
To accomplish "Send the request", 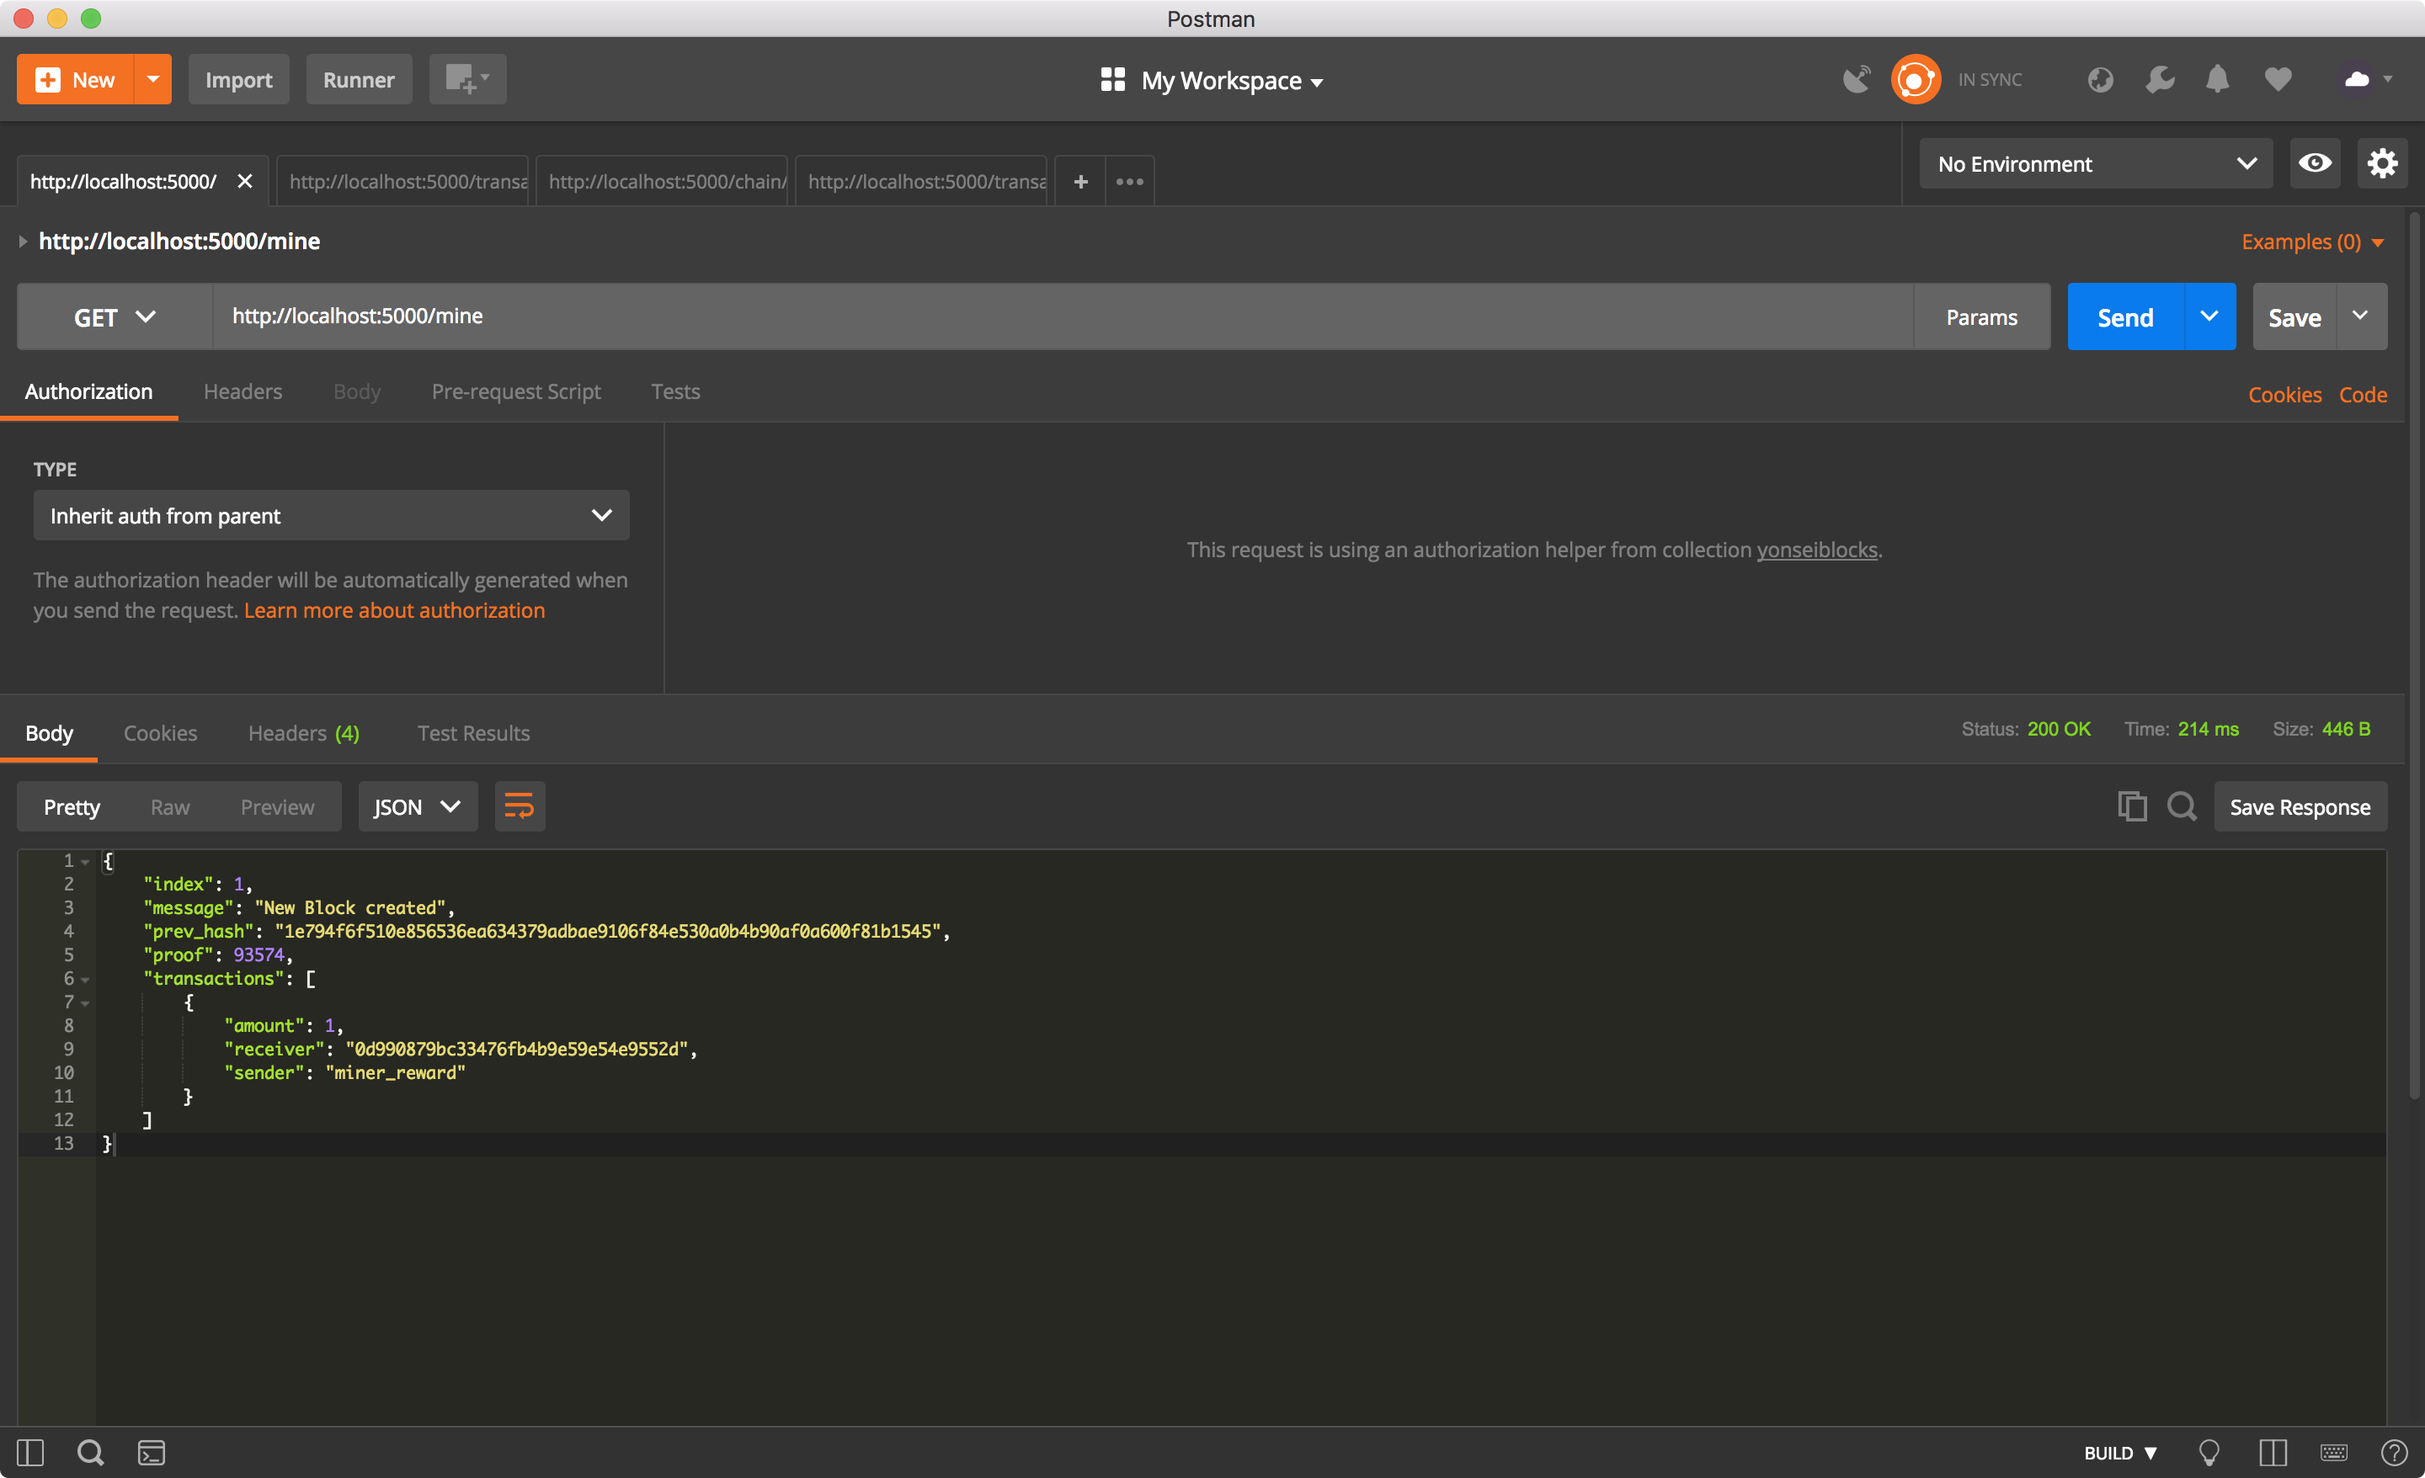I will point(2125,316).
